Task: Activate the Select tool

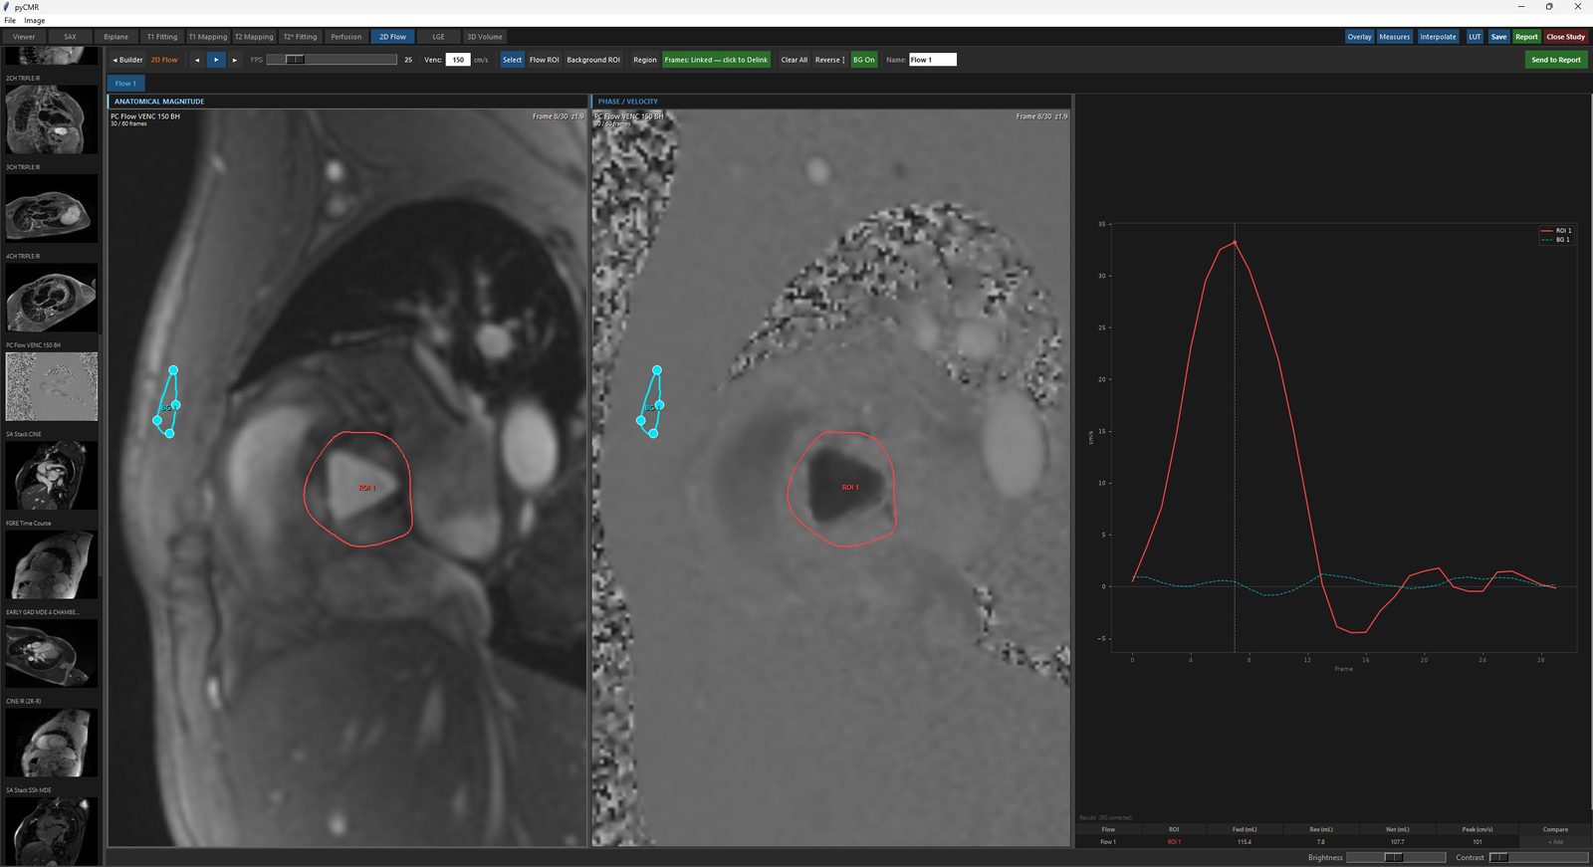Action: coord(512,60)
